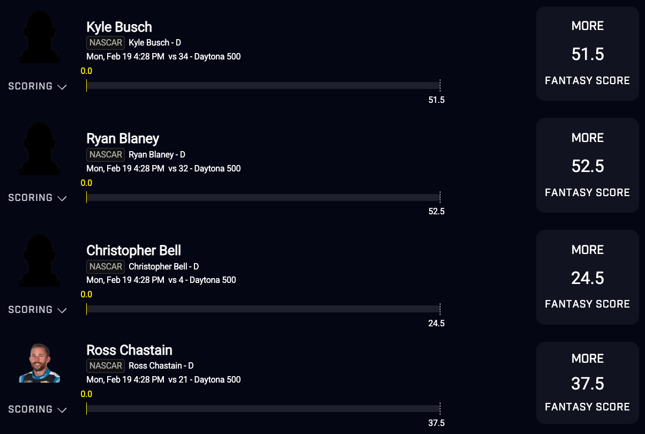
Task: Click Kyle Busch's fantasy score progress bar
Action: tap(262, 86)
